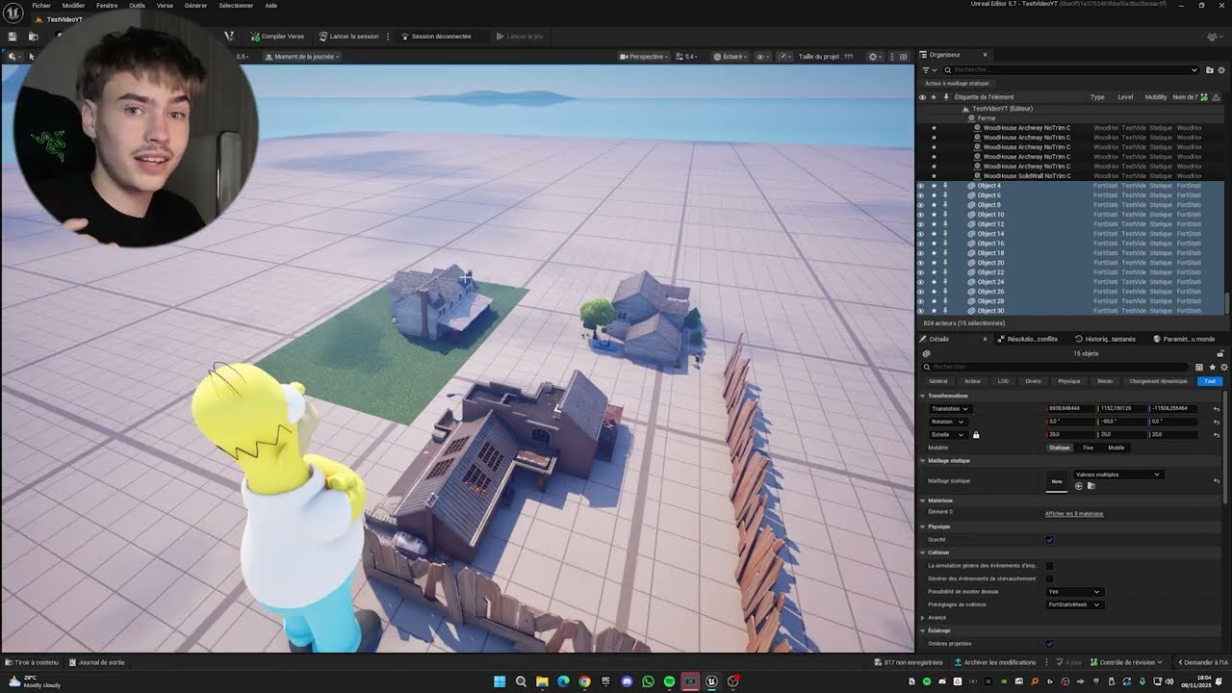Viewport: 1232px width, 693px height.
Task: Open the Sélectionner menu
Action: 236,6
